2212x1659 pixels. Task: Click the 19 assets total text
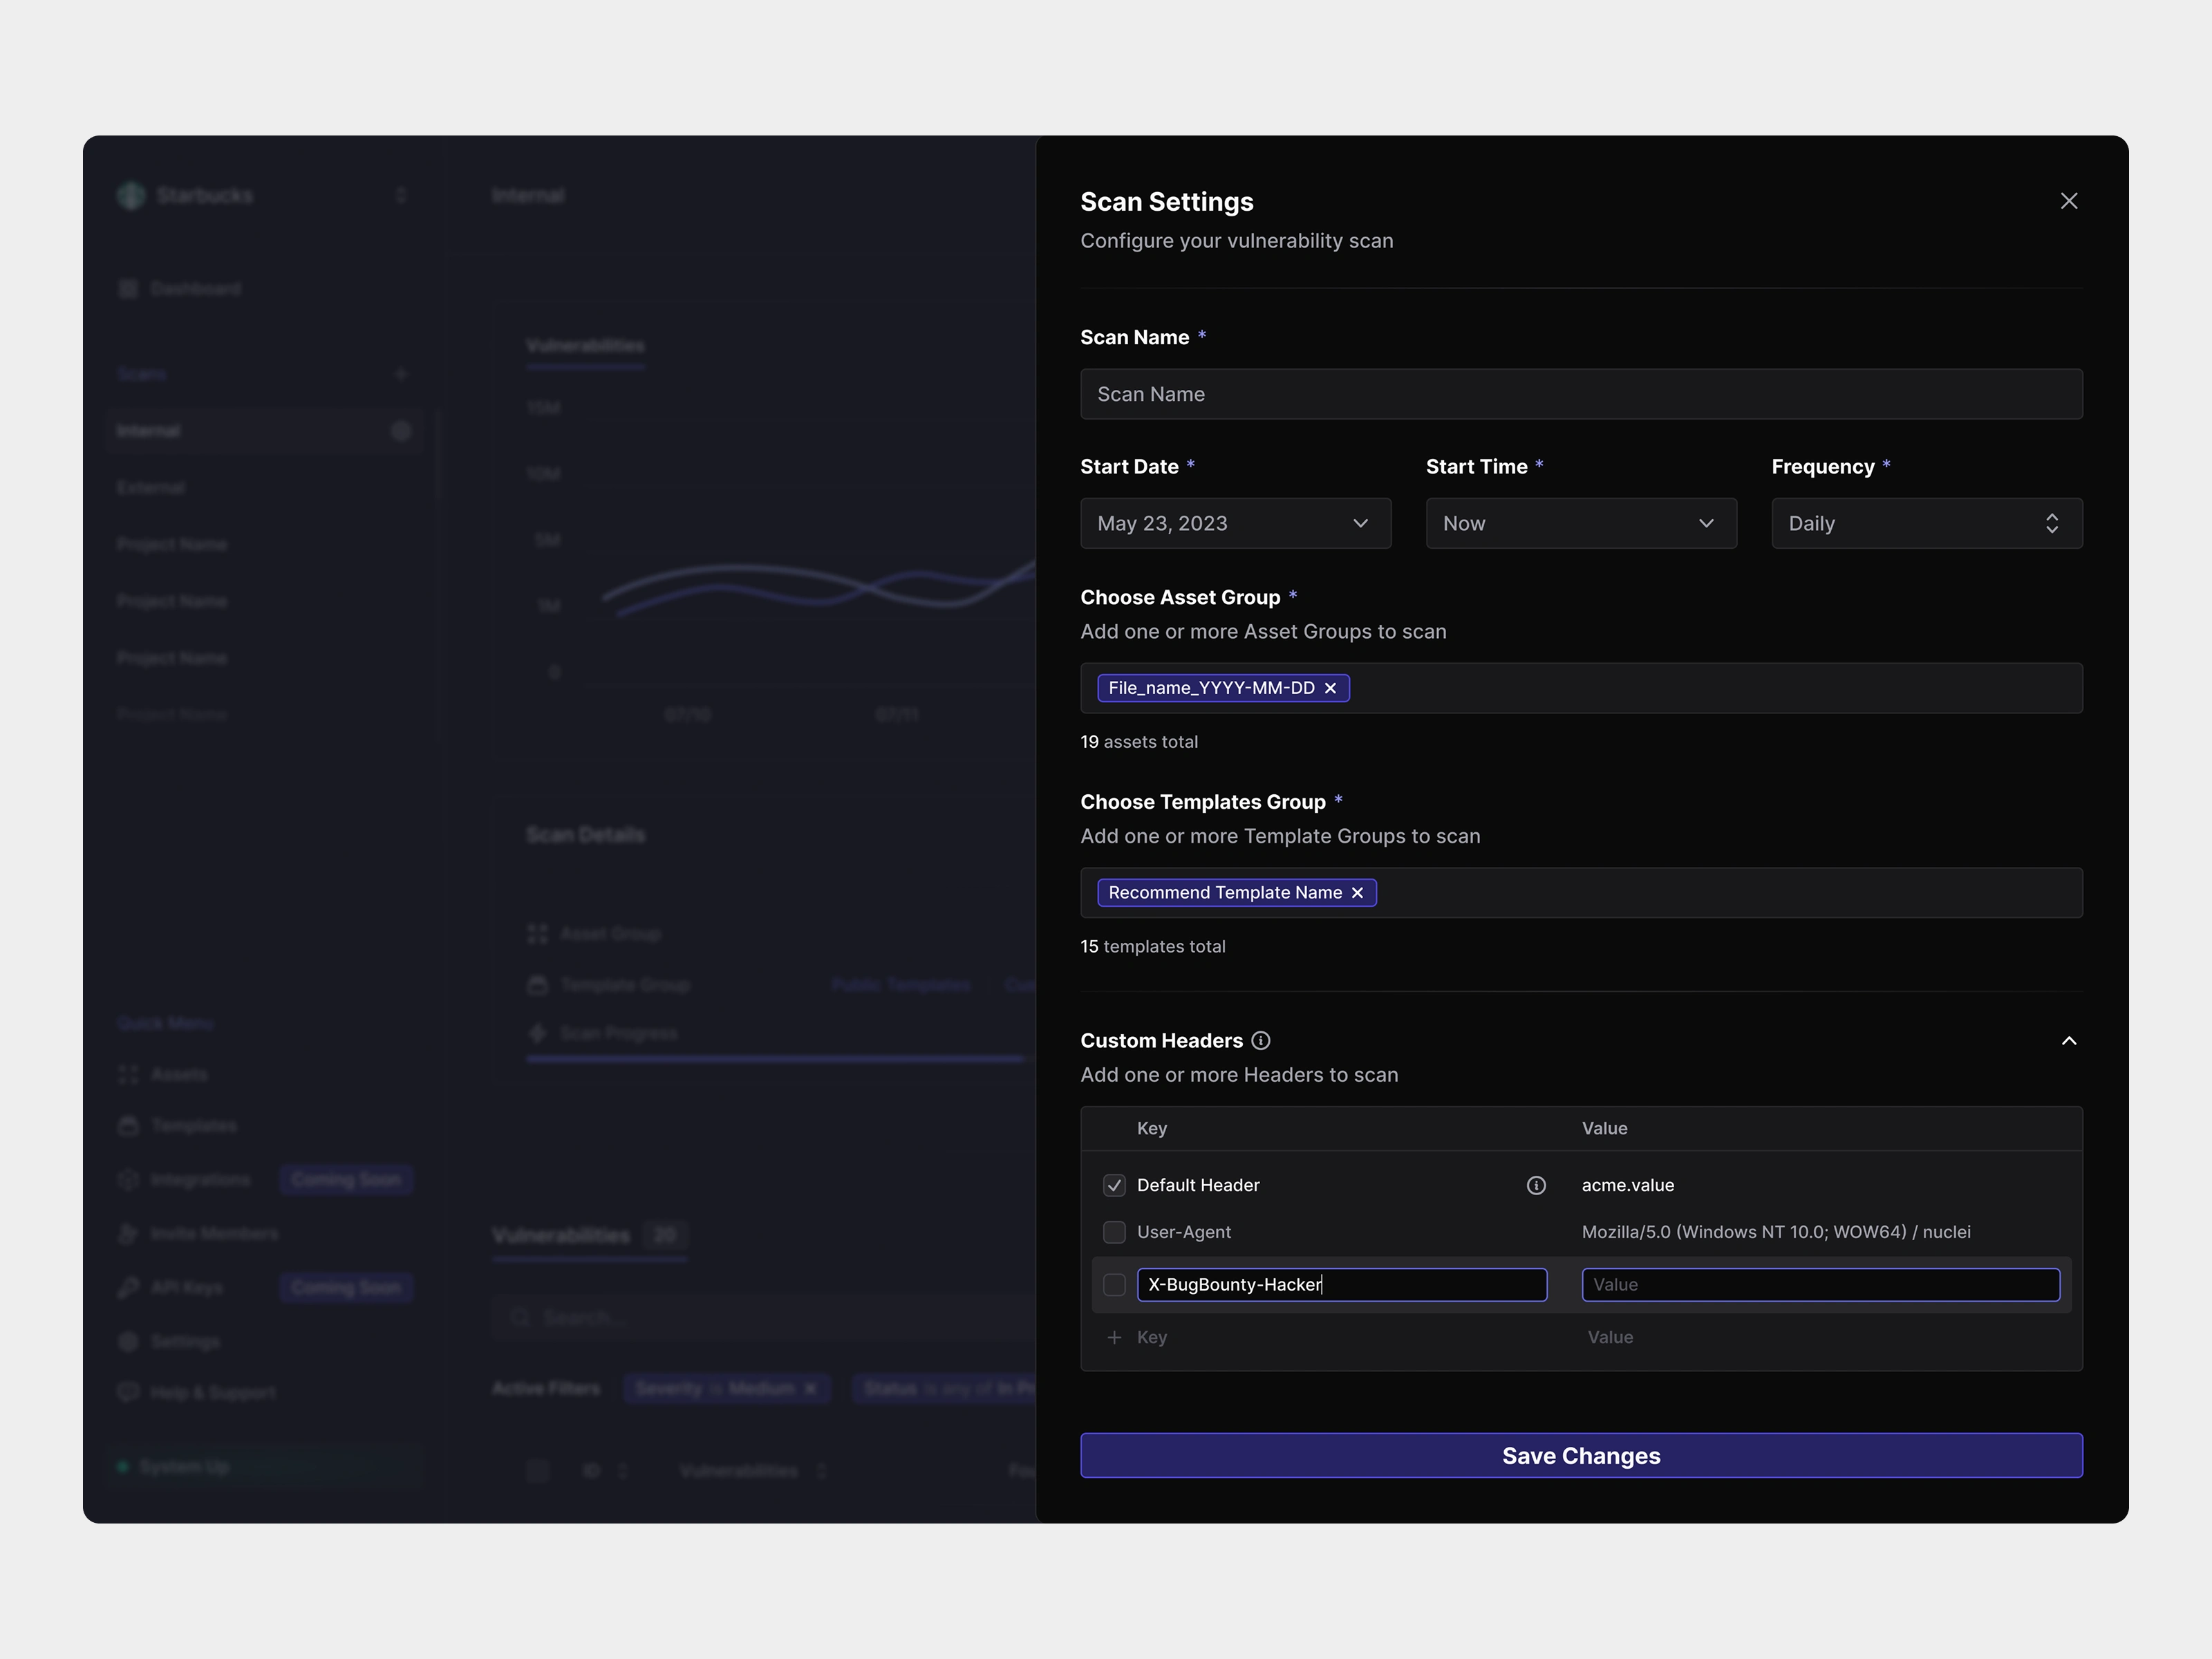coord(1138,742)
